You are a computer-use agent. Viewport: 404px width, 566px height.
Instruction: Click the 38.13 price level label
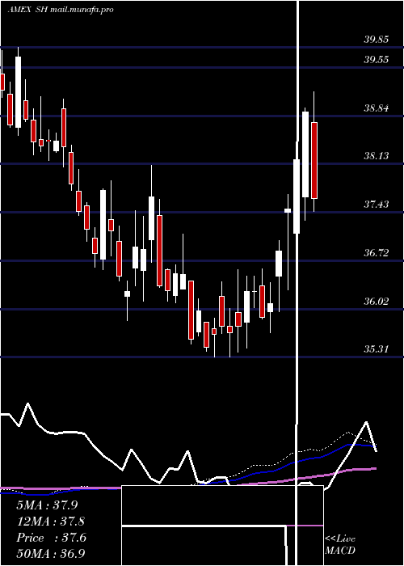coord(376,156)
